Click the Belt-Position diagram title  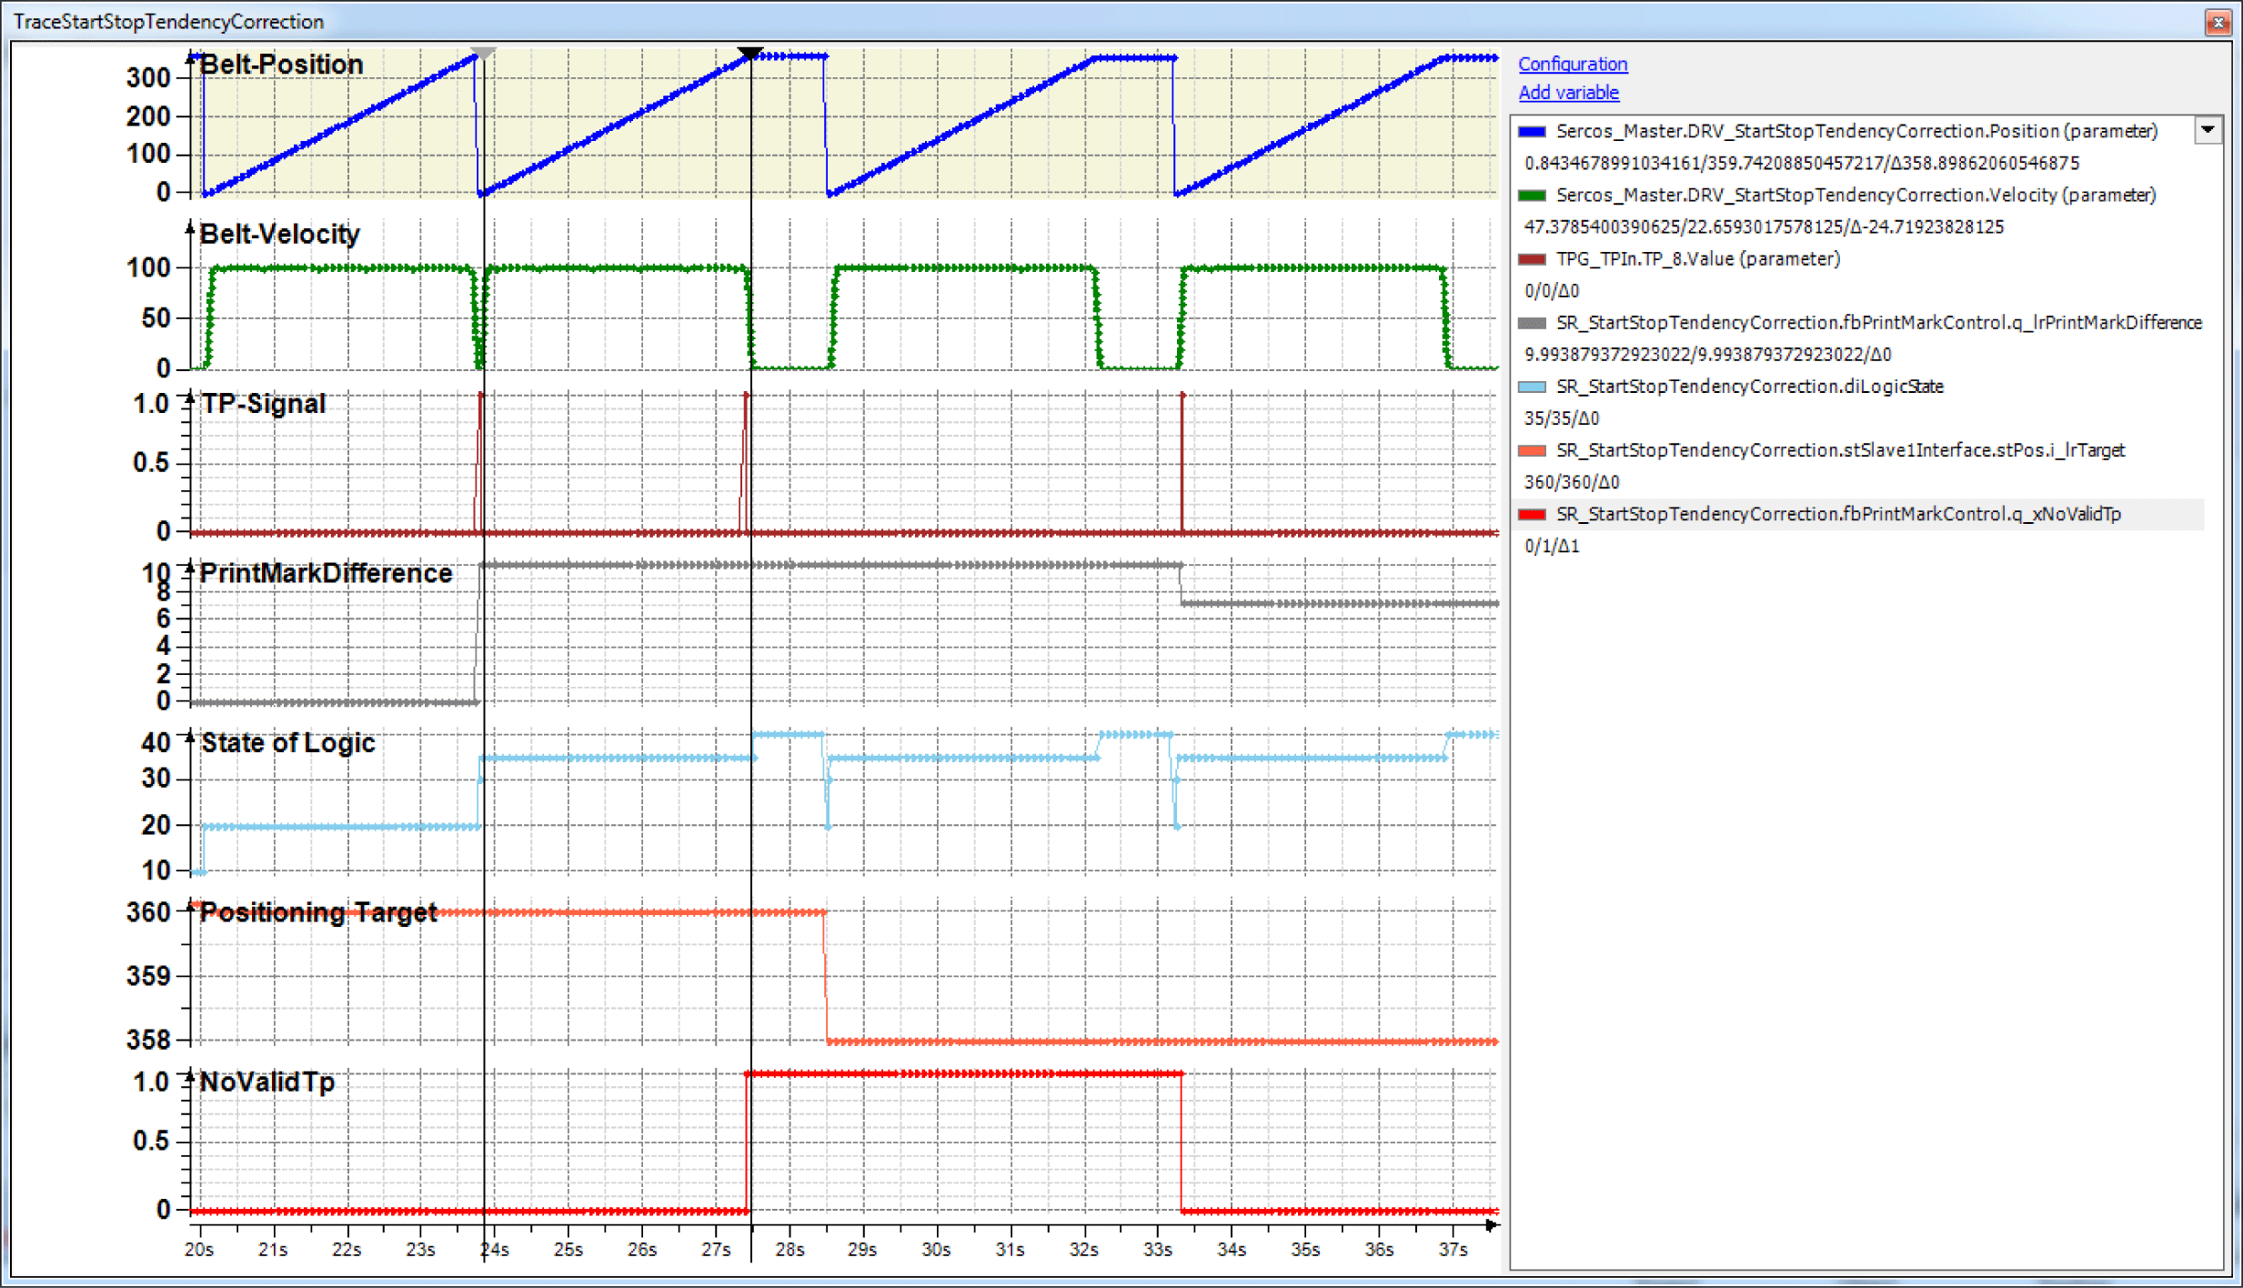281,65
